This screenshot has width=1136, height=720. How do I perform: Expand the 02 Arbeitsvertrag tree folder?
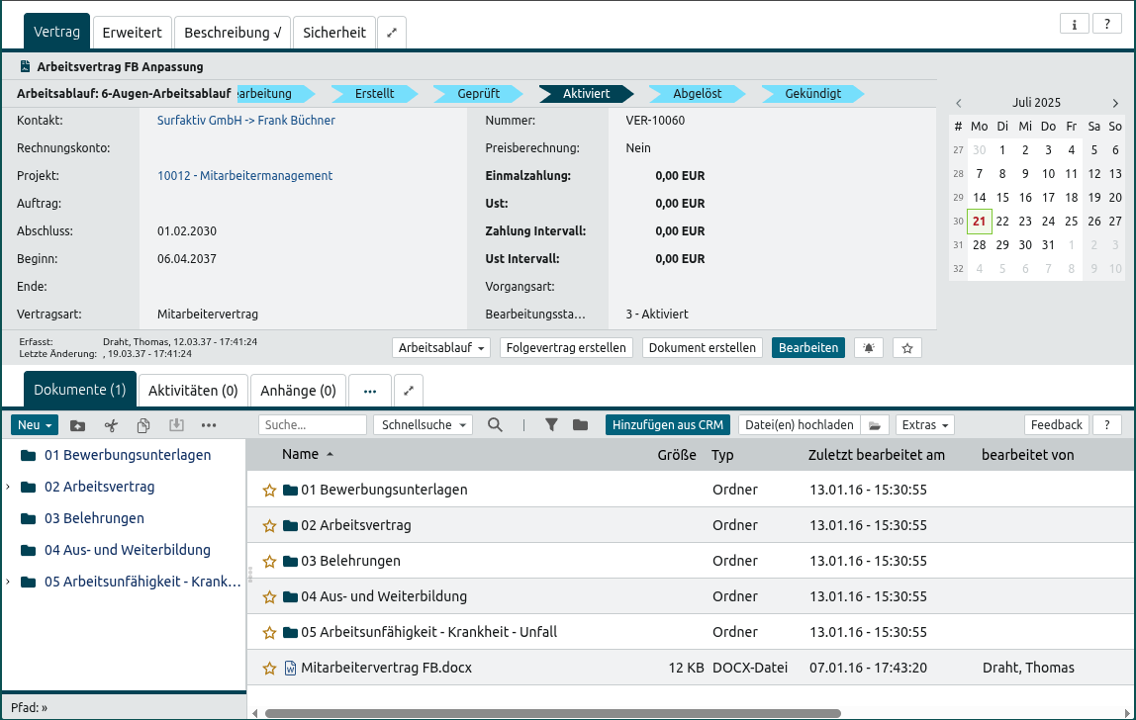8,487
